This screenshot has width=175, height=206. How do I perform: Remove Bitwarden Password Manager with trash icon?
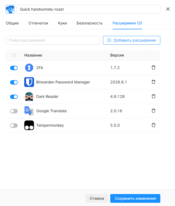(x=153, y=82)
